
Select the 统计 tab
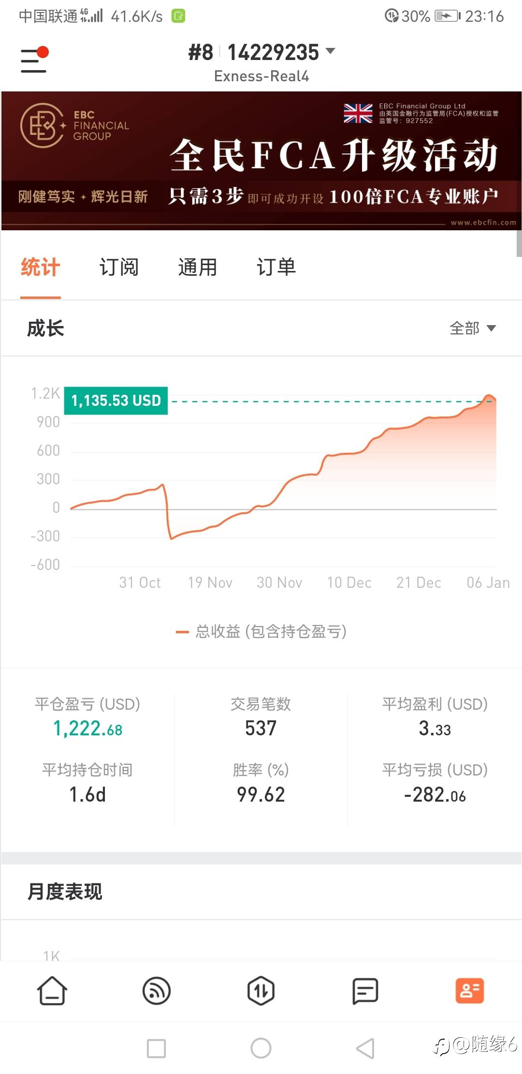pos(41,268)
